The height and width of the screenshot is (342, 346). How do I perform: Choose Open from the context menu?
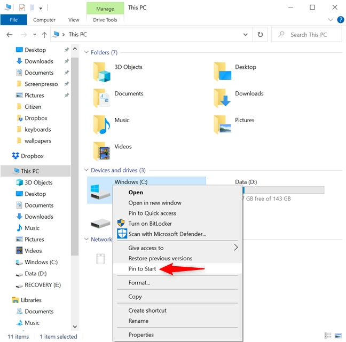pyautogui.click(x=177, y=192)
